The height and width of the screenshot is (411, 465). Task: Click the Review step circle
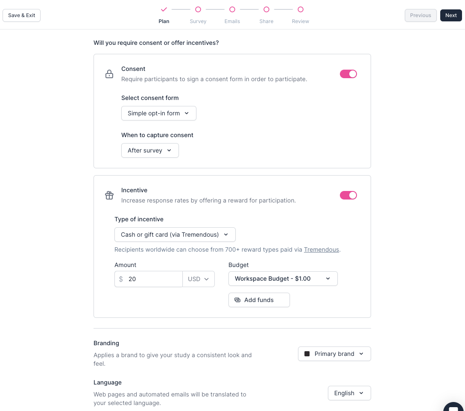(x=301, y=9)
